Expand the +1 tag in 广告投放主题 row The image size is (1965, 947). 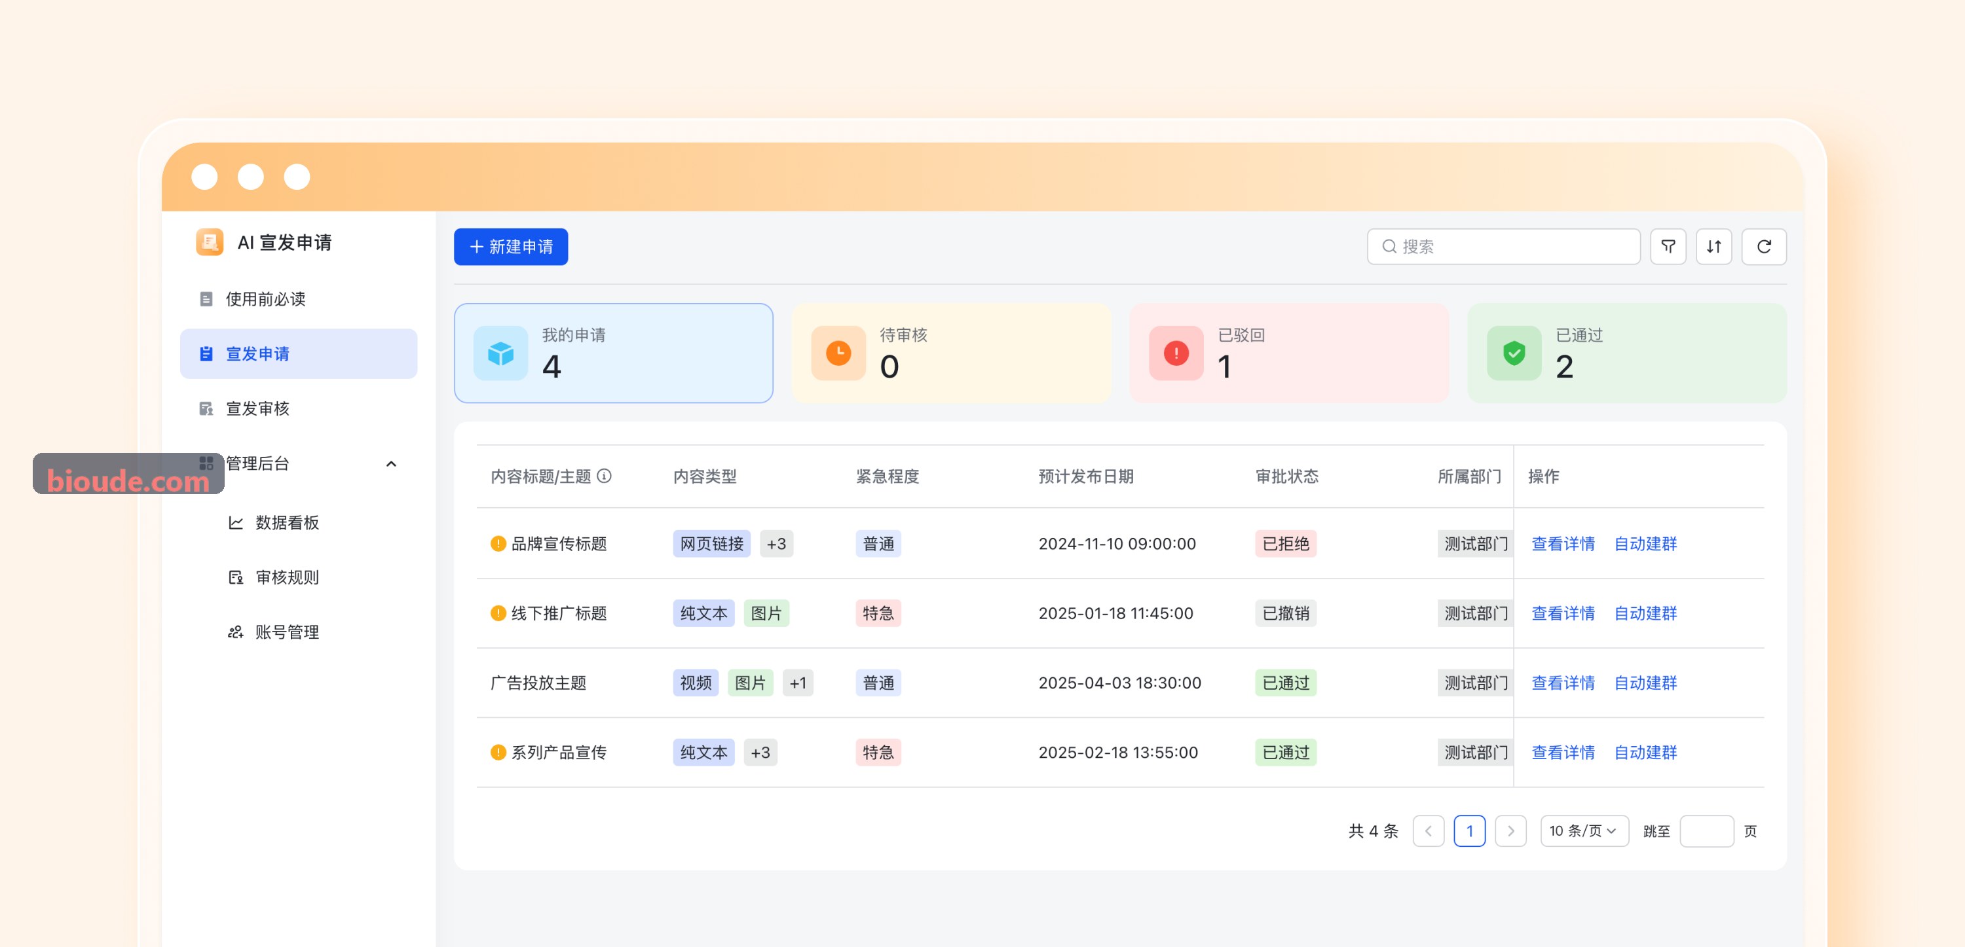coord(798,683)
